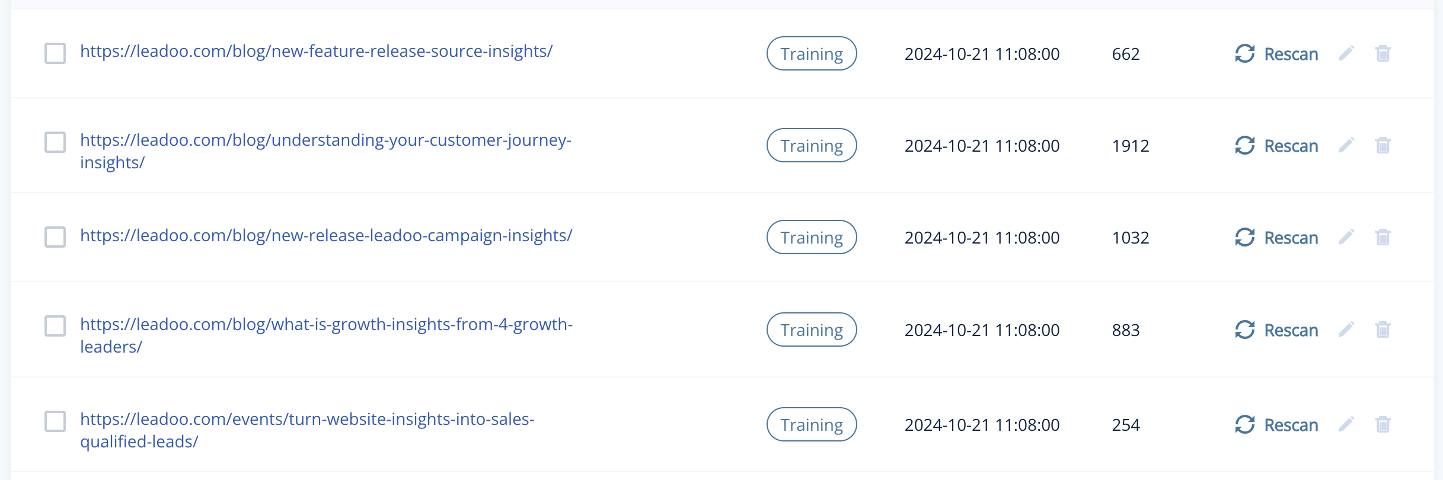Open the understanding-your-customer-journey-insights blog URL
This screenshot has width=1443, height=480.
325,140
